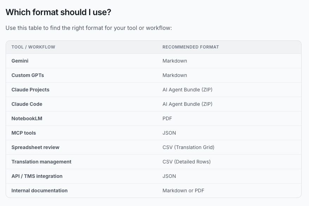
Task: Click the Markdown format cell for Gemini
Action: 175,61
